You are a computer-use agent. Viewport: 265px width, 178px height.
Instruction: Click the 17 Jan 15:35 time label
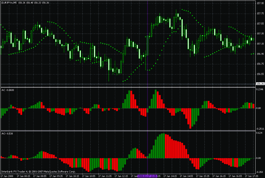pyautogui.click(x=203, y=176)
